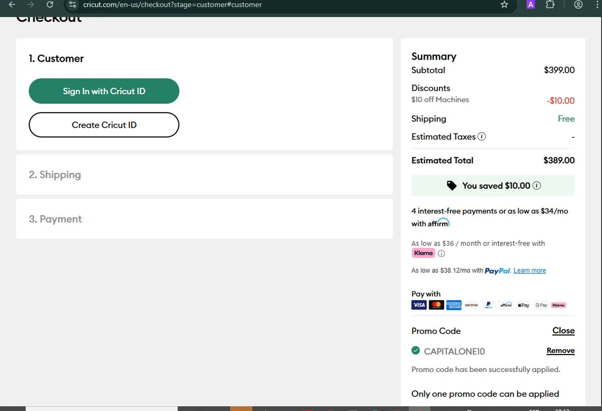Click the Google Pay payment icon
Image resolution: width=602 pixels, height=411 pixels.
(x=541, y=305)
